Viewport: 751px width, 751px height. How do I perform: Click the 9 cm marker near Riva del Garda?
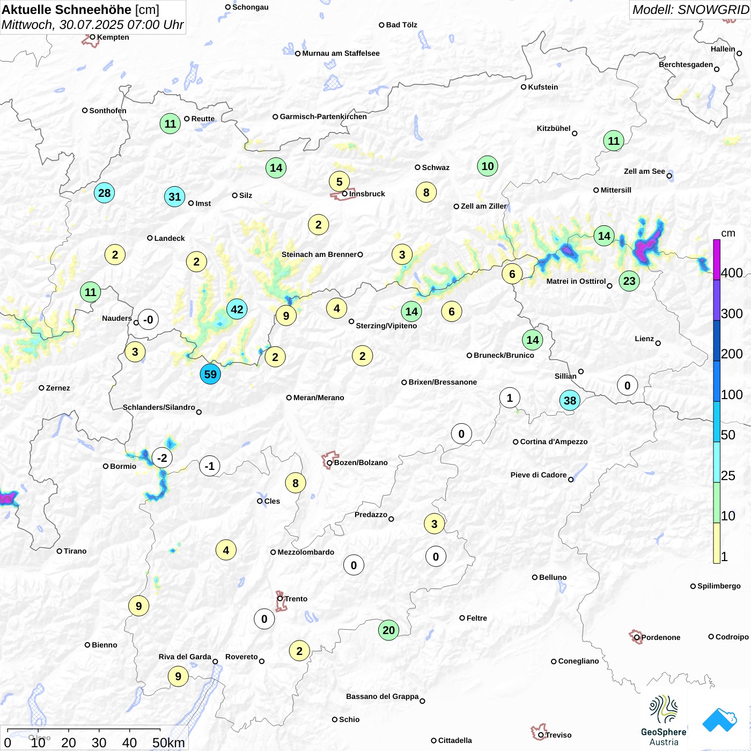pyautogui.click(x=178, y=676)
